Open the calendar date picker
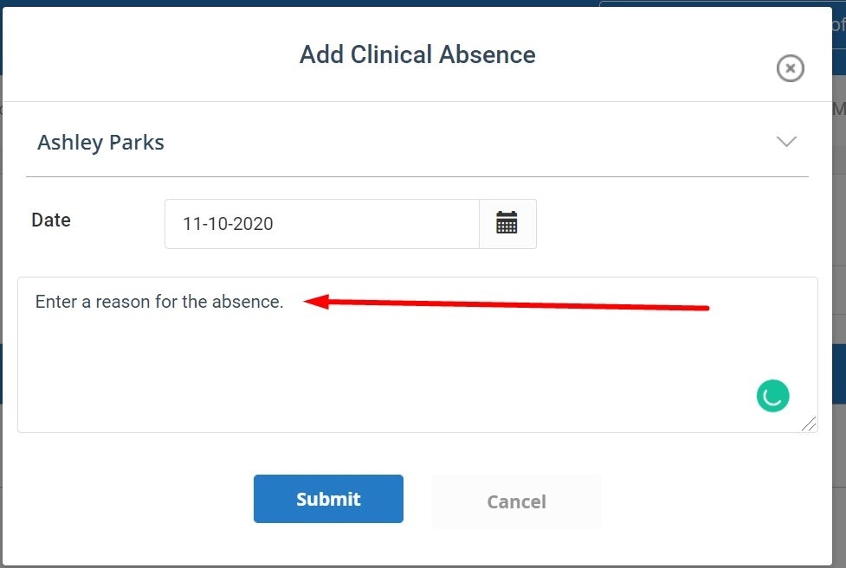The height and width of the screenshot is (568, 846). click(507, 223)
